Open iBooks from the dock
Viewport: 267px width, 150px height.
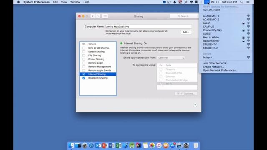coord(166,145)
